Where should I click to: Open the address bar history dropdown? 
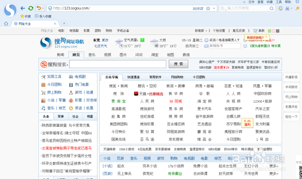click(214, 8)
